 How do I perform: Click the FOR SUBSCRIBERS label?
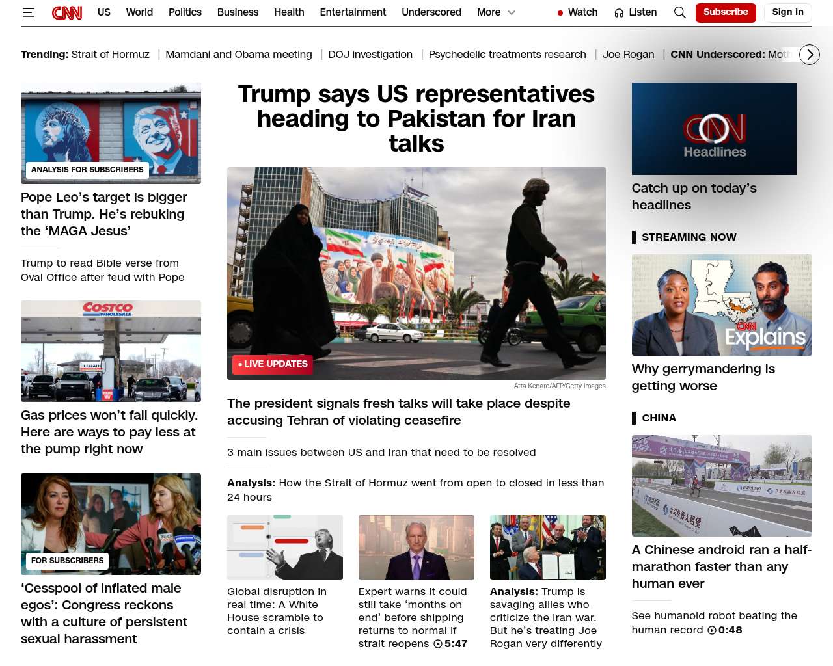[68, 561]
